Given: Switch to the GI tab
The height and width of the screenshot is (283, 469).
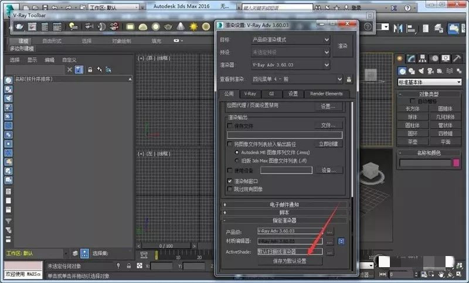Looking at the screenshot, I should [272, 94].
